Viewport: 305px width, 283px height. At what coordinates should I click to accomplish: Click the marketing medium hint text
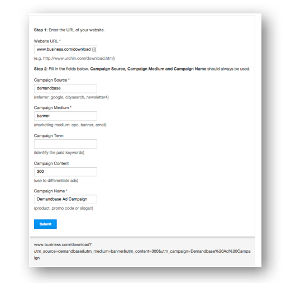(70, 125)
